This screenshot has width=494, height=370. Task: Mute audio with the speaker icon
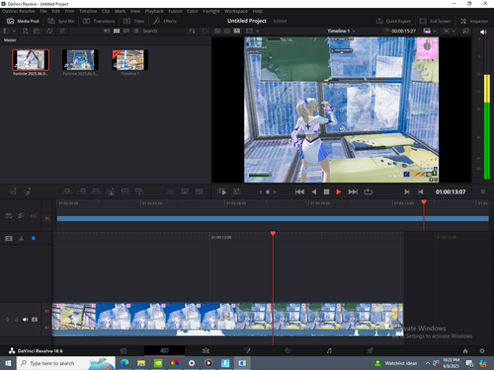[x=483, y=32]
